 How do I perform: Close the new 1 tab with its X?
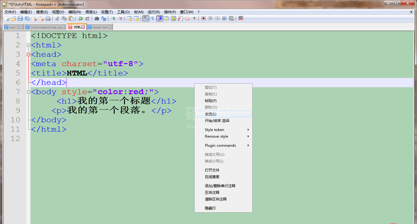[x=21, y=27]
